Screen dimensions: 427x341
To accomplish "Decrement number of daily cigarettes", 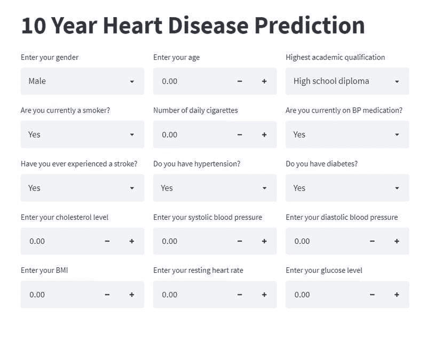I will [240, 134].
